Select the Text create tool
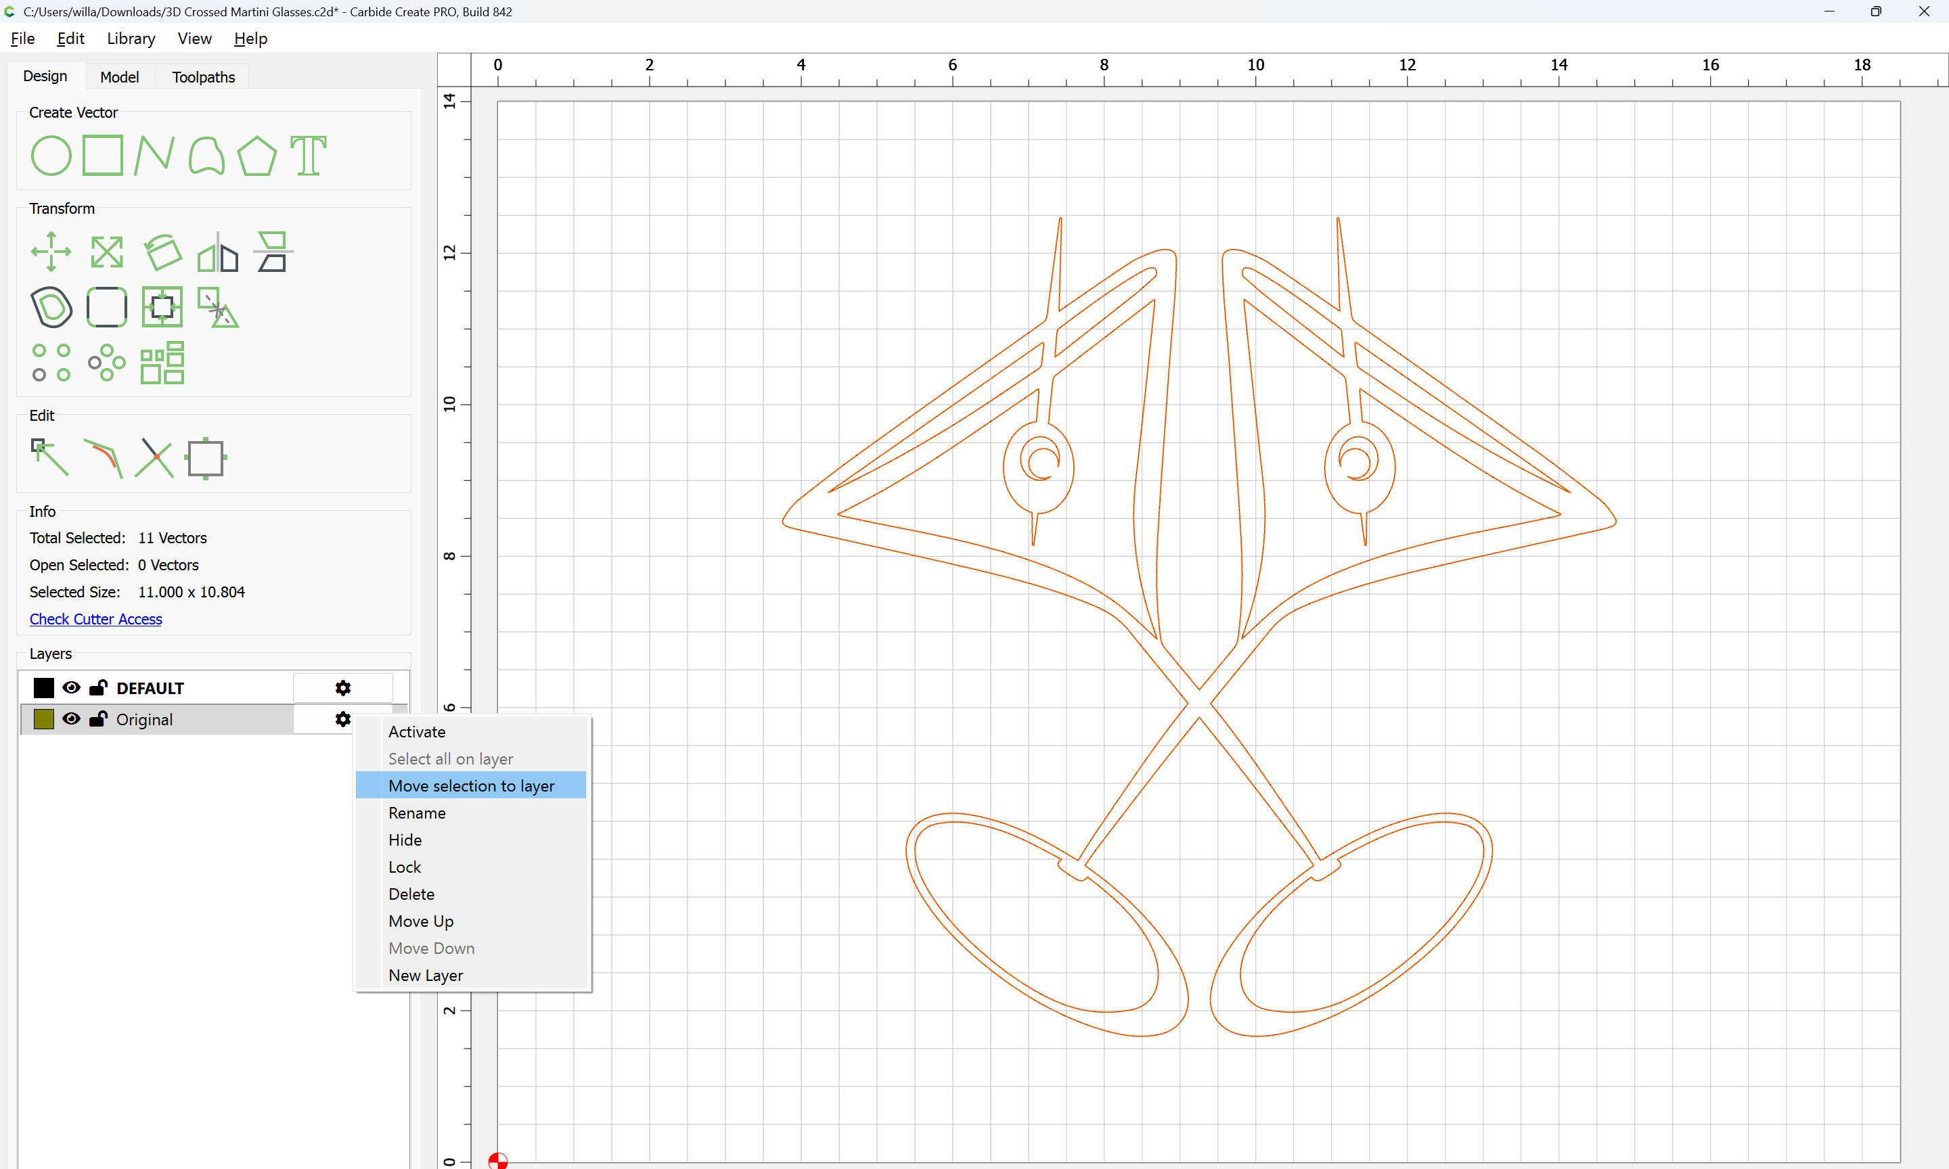Screen dimensions: 1949x1169 308,155
